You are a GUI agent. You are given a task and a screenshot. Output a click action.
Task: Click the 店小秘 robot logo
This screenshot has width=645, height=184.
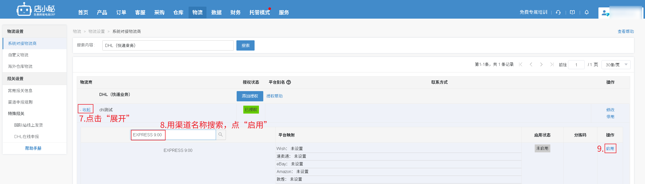click(24, 10)
